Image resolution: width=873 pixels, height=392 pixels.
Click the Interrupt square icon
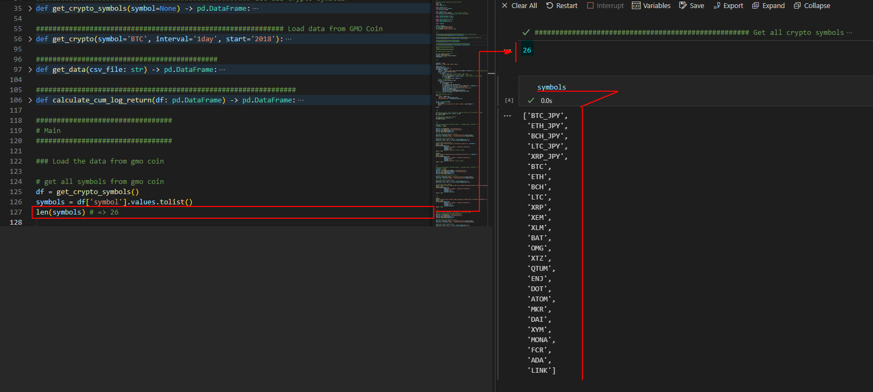(x=590, y=5)
